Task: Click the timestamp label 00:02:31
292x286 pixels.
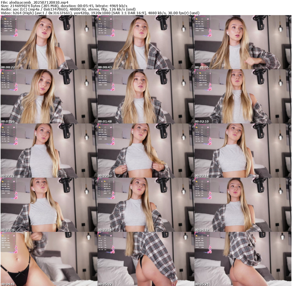Action: coord(8,176)
